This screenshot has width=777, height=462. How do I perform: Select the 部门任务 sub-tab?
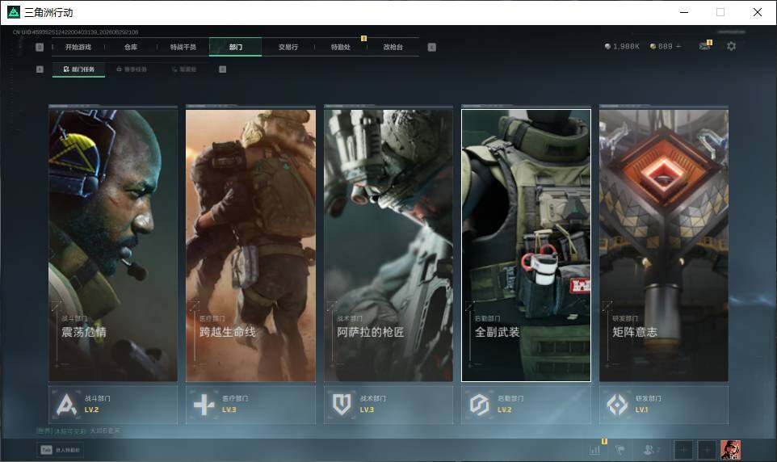[79, 69]
